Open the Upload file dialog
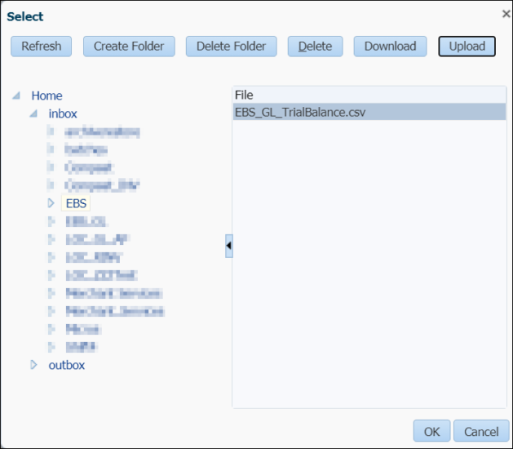This screenshot has width=513, height=449. point(467,47)
